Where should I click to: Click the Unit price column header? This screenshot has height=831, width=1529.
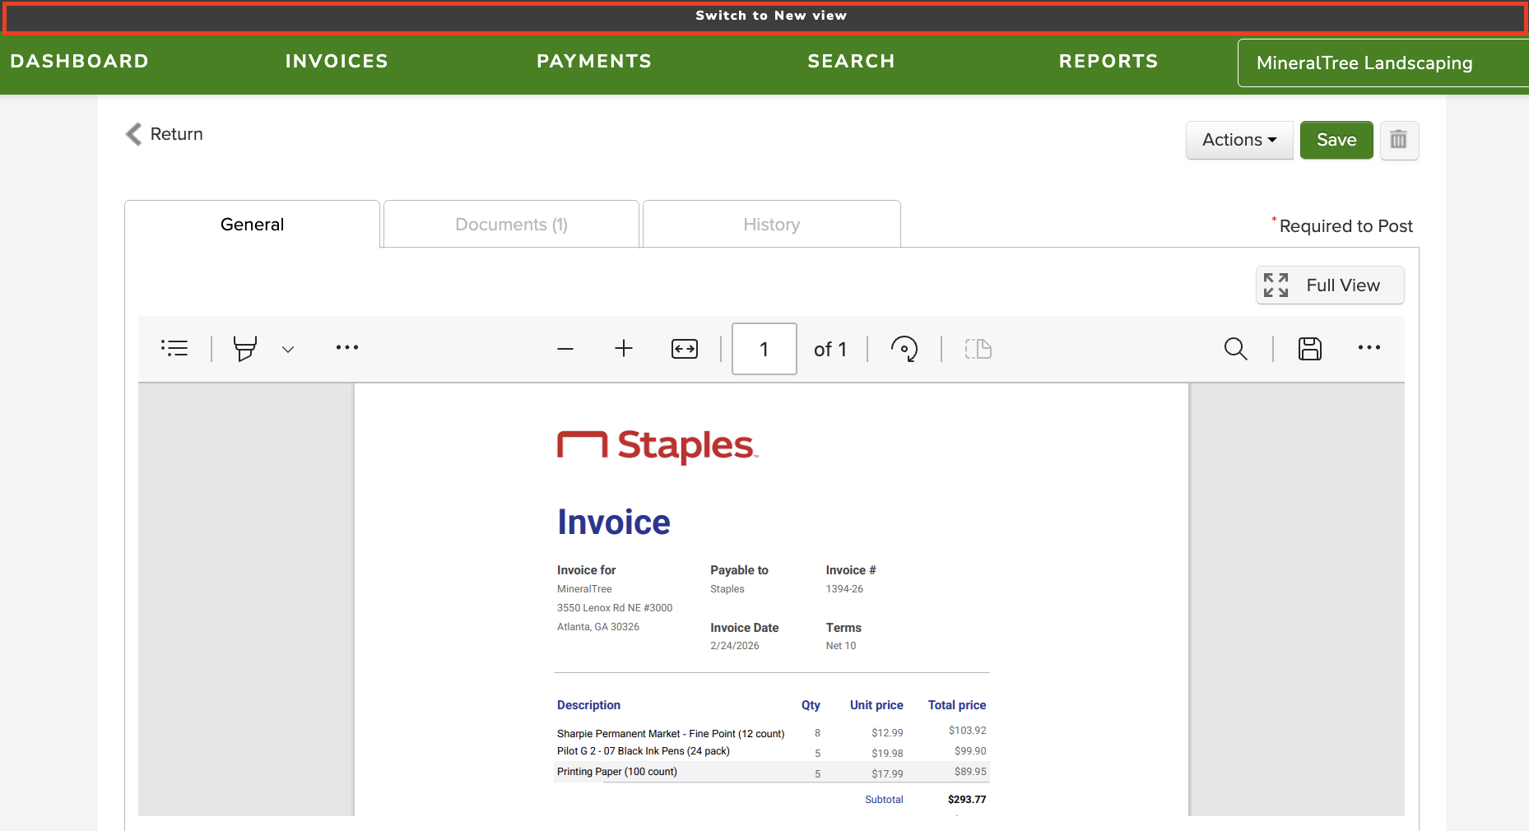[x=876, y=705]
